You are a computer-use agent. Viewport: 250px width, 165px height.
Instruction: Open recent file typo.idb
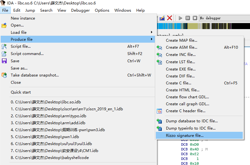78,116
